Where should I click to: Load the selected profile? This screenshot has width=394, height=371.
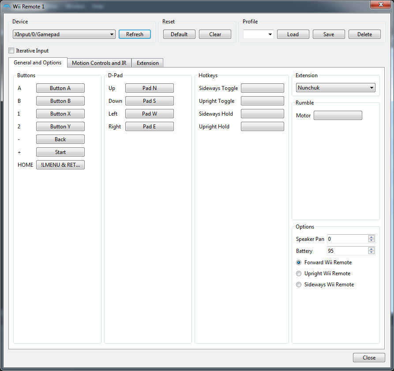coord(293,34)
